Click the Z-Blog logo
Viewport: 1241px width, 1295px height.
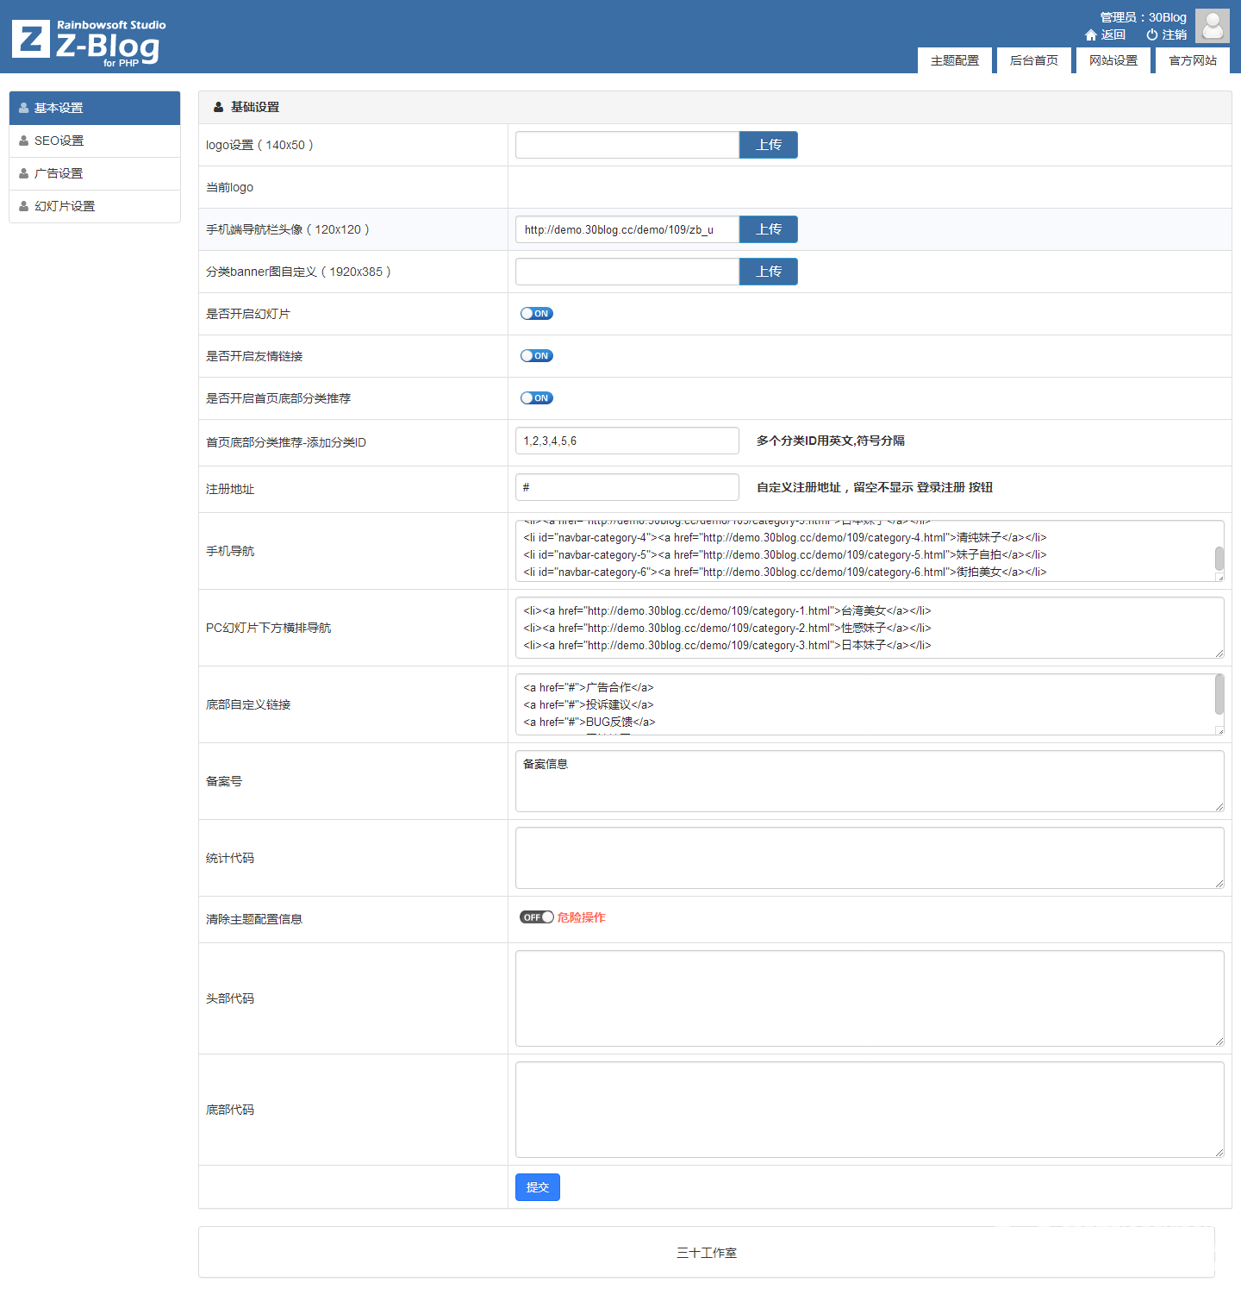tap(89, 41)
